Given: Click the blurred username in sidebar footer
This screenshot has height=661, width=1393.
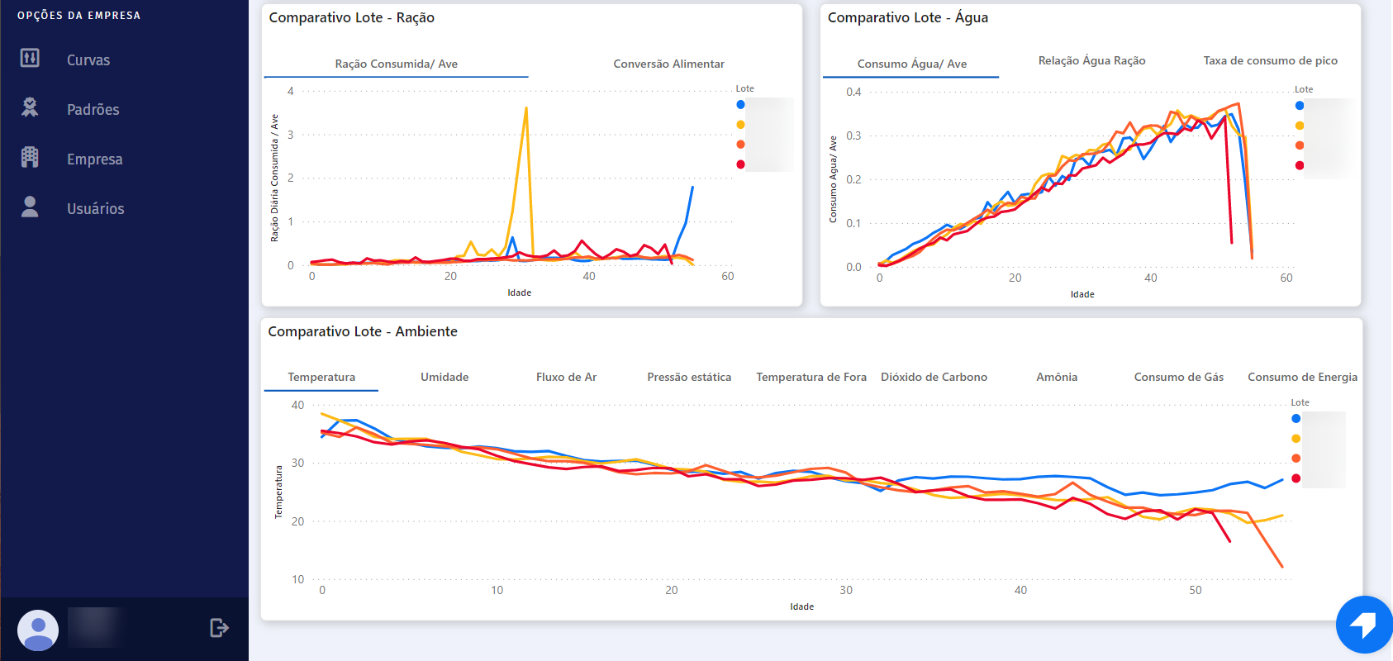Looking at the screenshot, I should coord(97,627).
